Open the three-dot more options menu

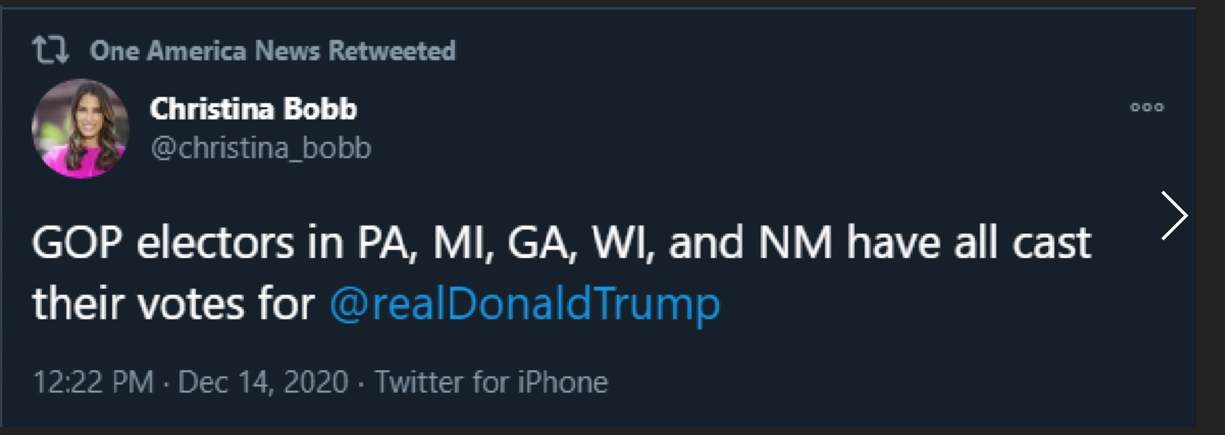tap(1147, 107)
